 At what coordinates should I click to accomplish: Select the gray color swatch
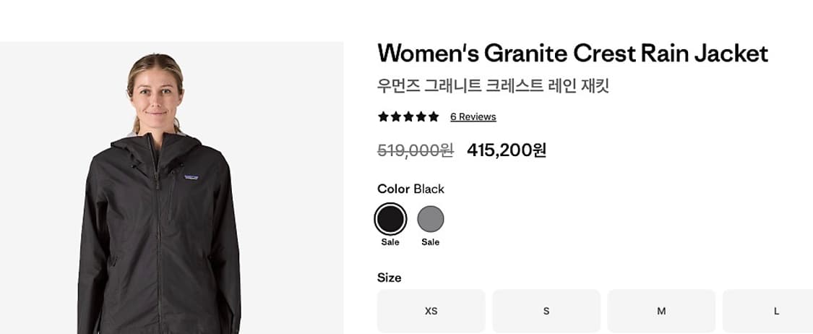coord(431,218)
